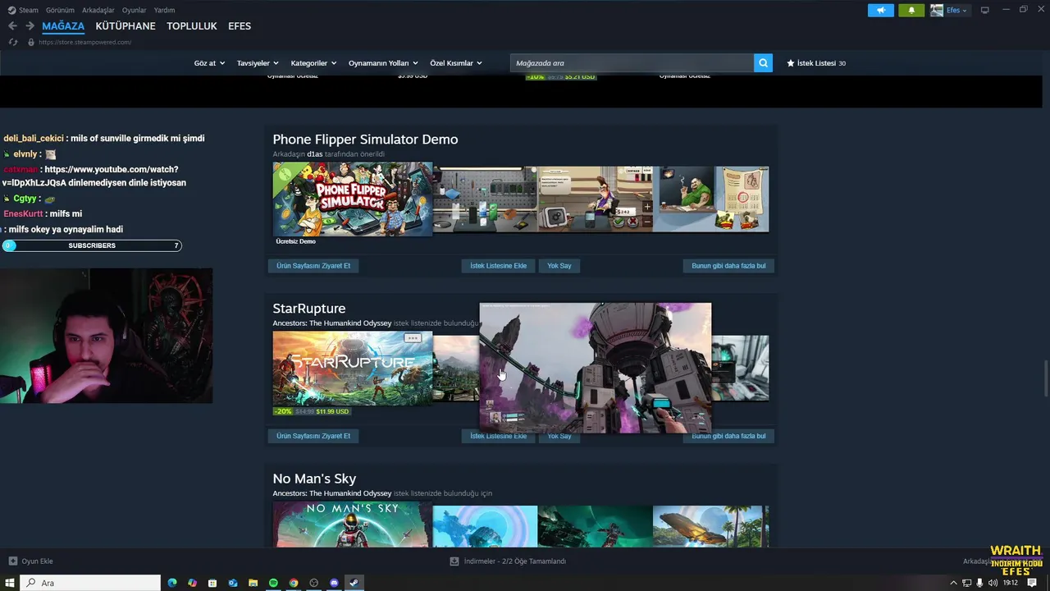This screenshot has height=591, width=1050.
Task: Click in the Mağazada ara search field
Action: [632, 63]
